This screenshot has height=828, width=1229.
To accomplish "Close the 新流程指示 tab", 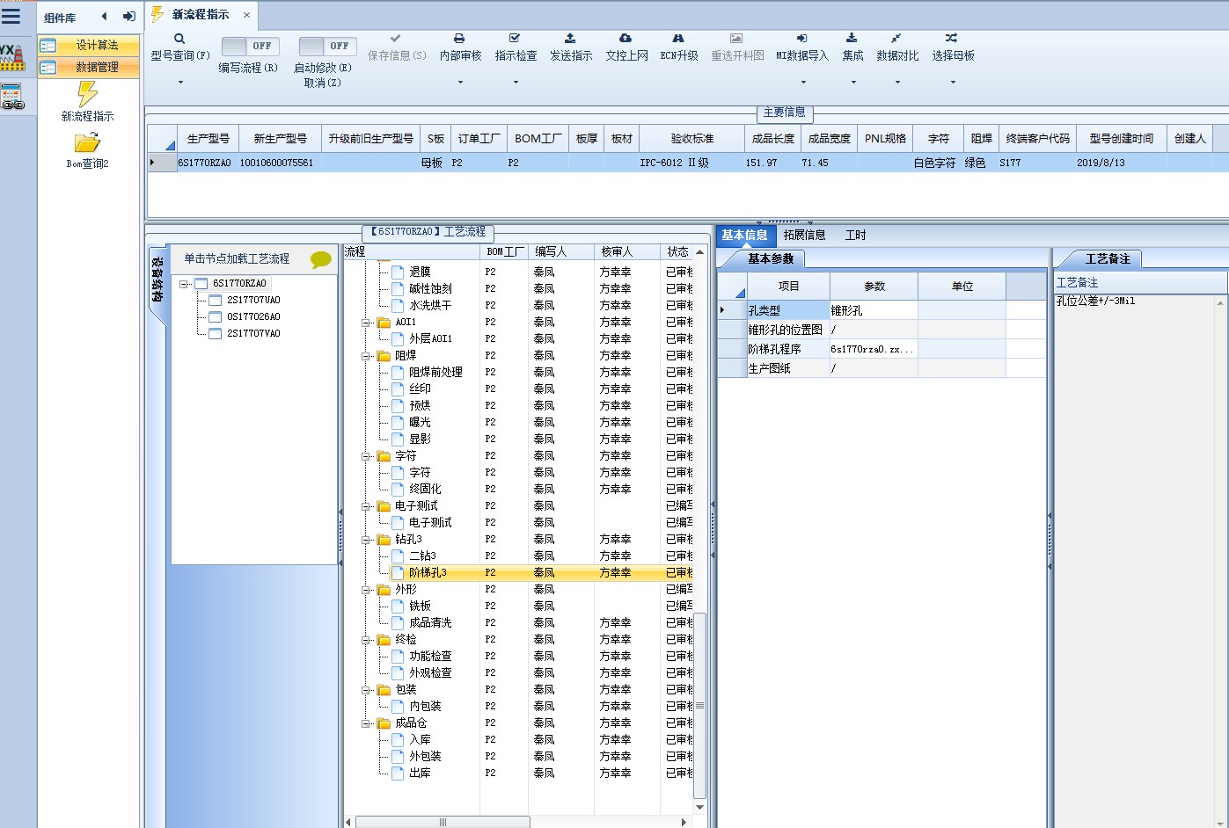I will click(x=246, y=15).
